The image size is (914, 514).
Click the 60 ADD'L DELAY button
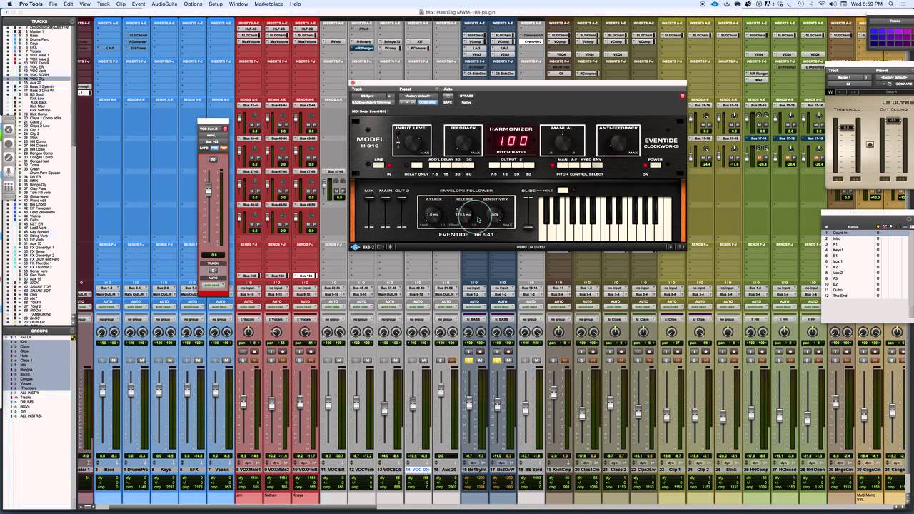(469, 165)
